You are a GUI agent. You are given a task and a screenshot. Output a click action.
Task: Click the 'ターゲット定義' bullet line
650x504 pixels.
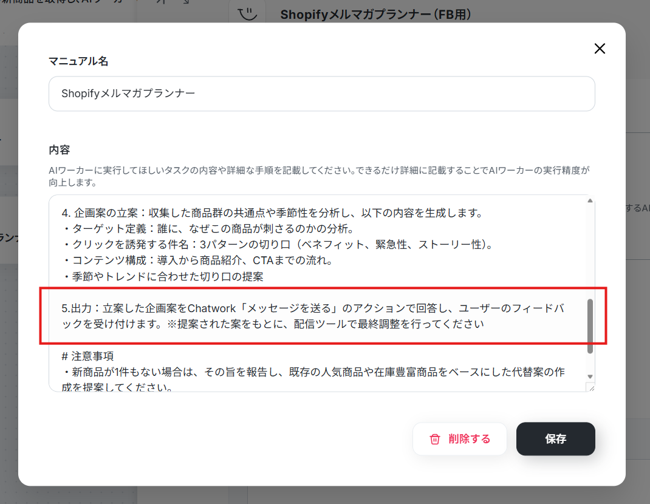[x=208, y=229]
